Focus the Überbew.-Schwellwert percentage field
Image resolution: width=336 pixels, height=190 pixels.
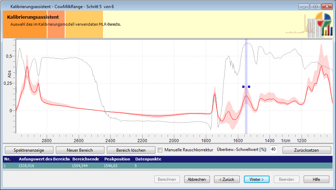[x=273, y=150]
